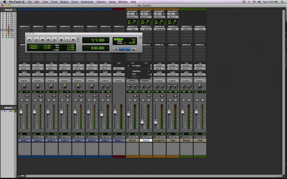This screenshot has width=287, height=179.
Task: Click the Time Machine icon in menu bar
Action: (244, 2)
